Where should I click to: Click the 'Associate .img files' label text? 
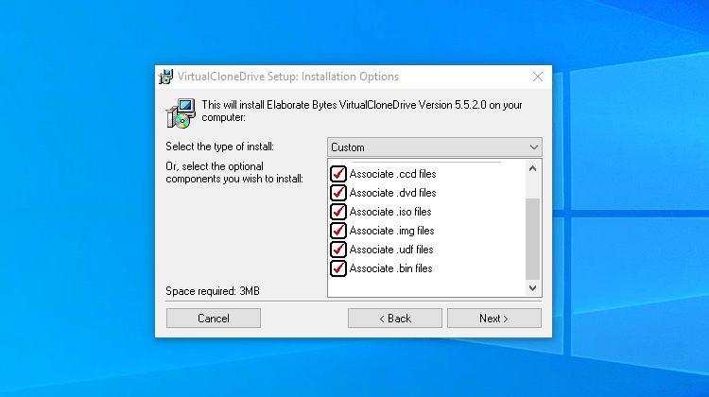(x=391, y=231)
